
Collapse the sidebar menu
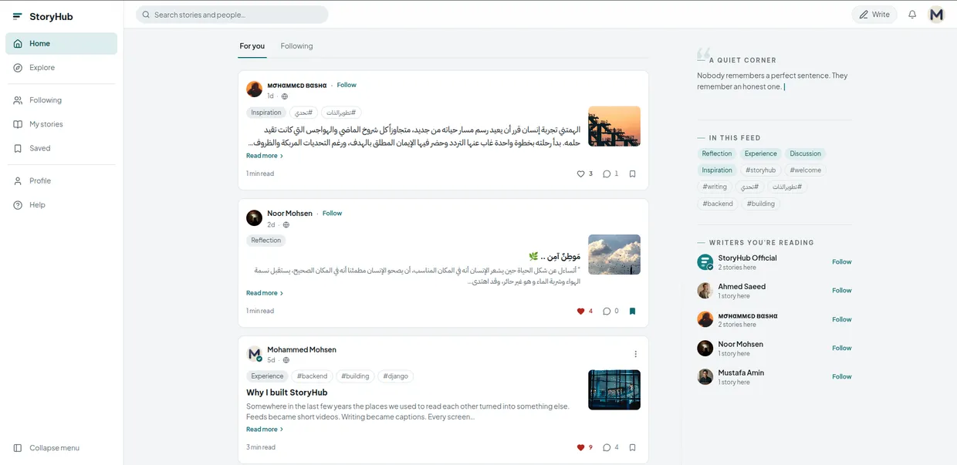(61, 448)
